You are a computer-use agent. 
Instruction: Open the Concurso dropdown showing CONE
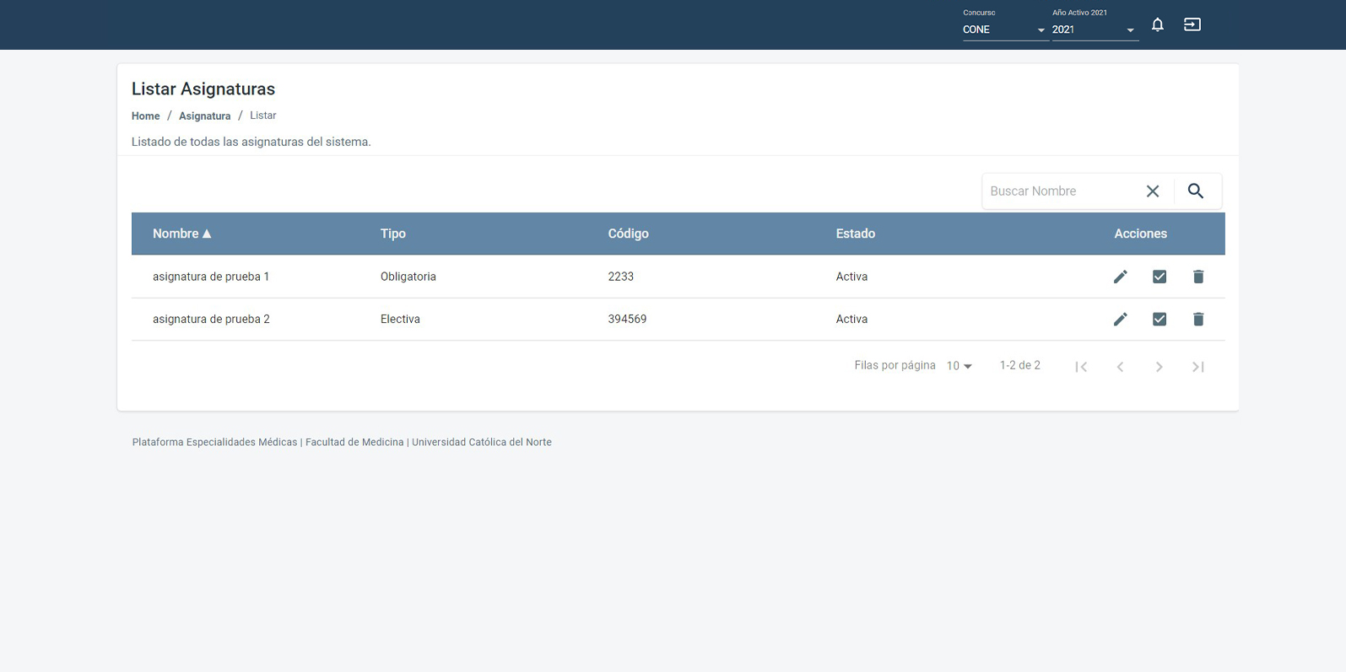1003,30
